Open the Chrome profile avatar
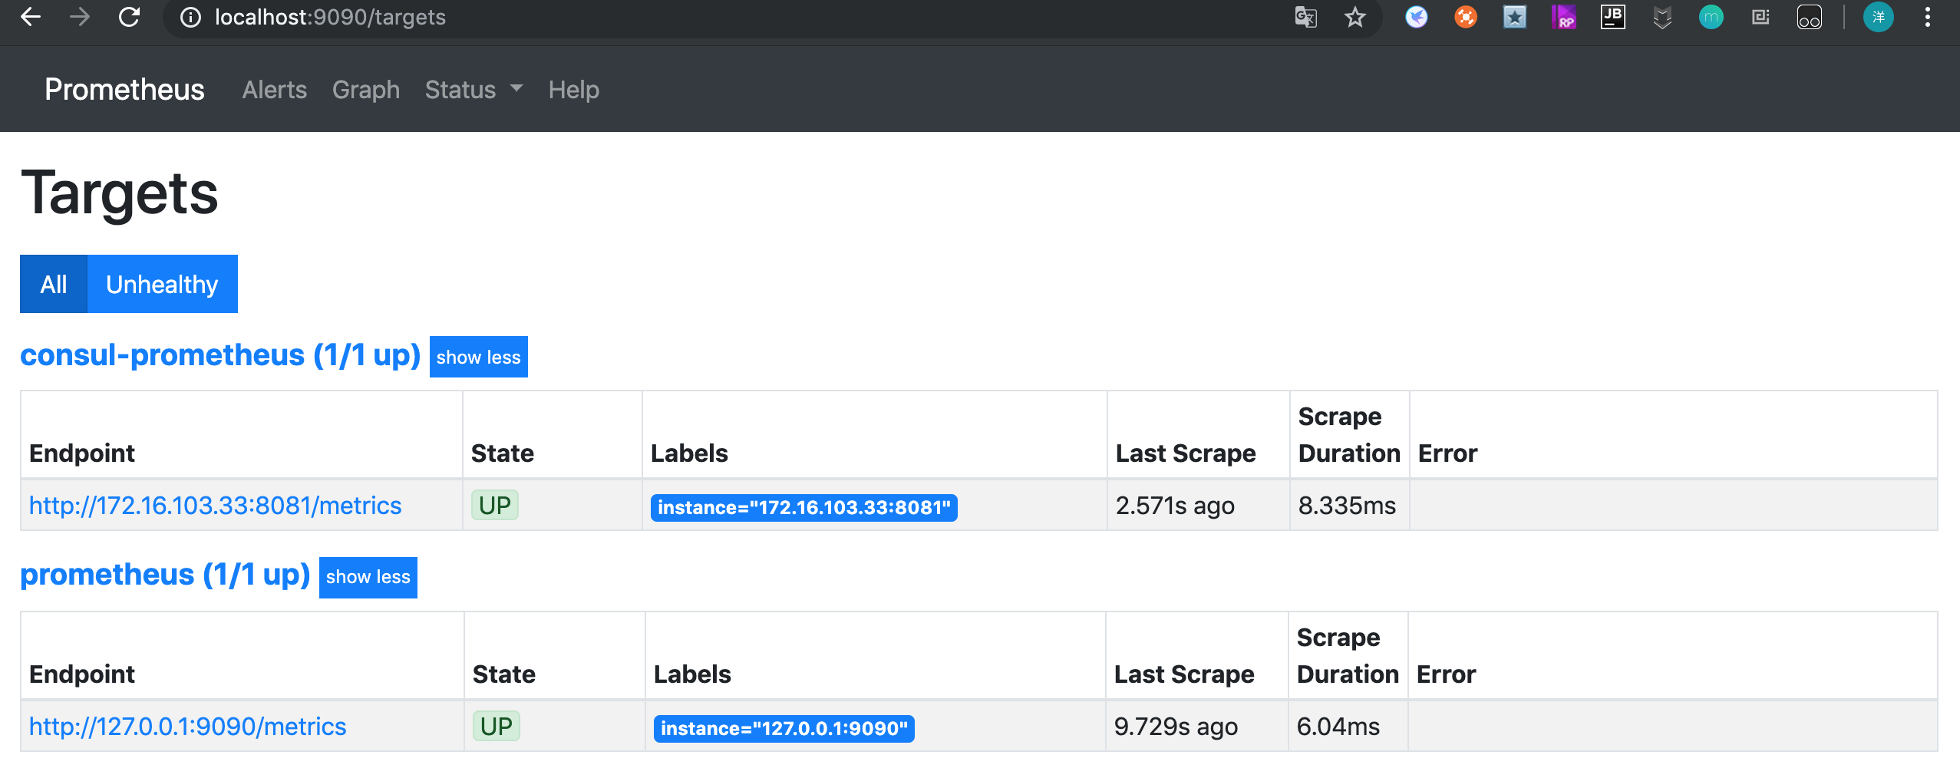The image size is (1960, 778). [x=1879, y=17]
